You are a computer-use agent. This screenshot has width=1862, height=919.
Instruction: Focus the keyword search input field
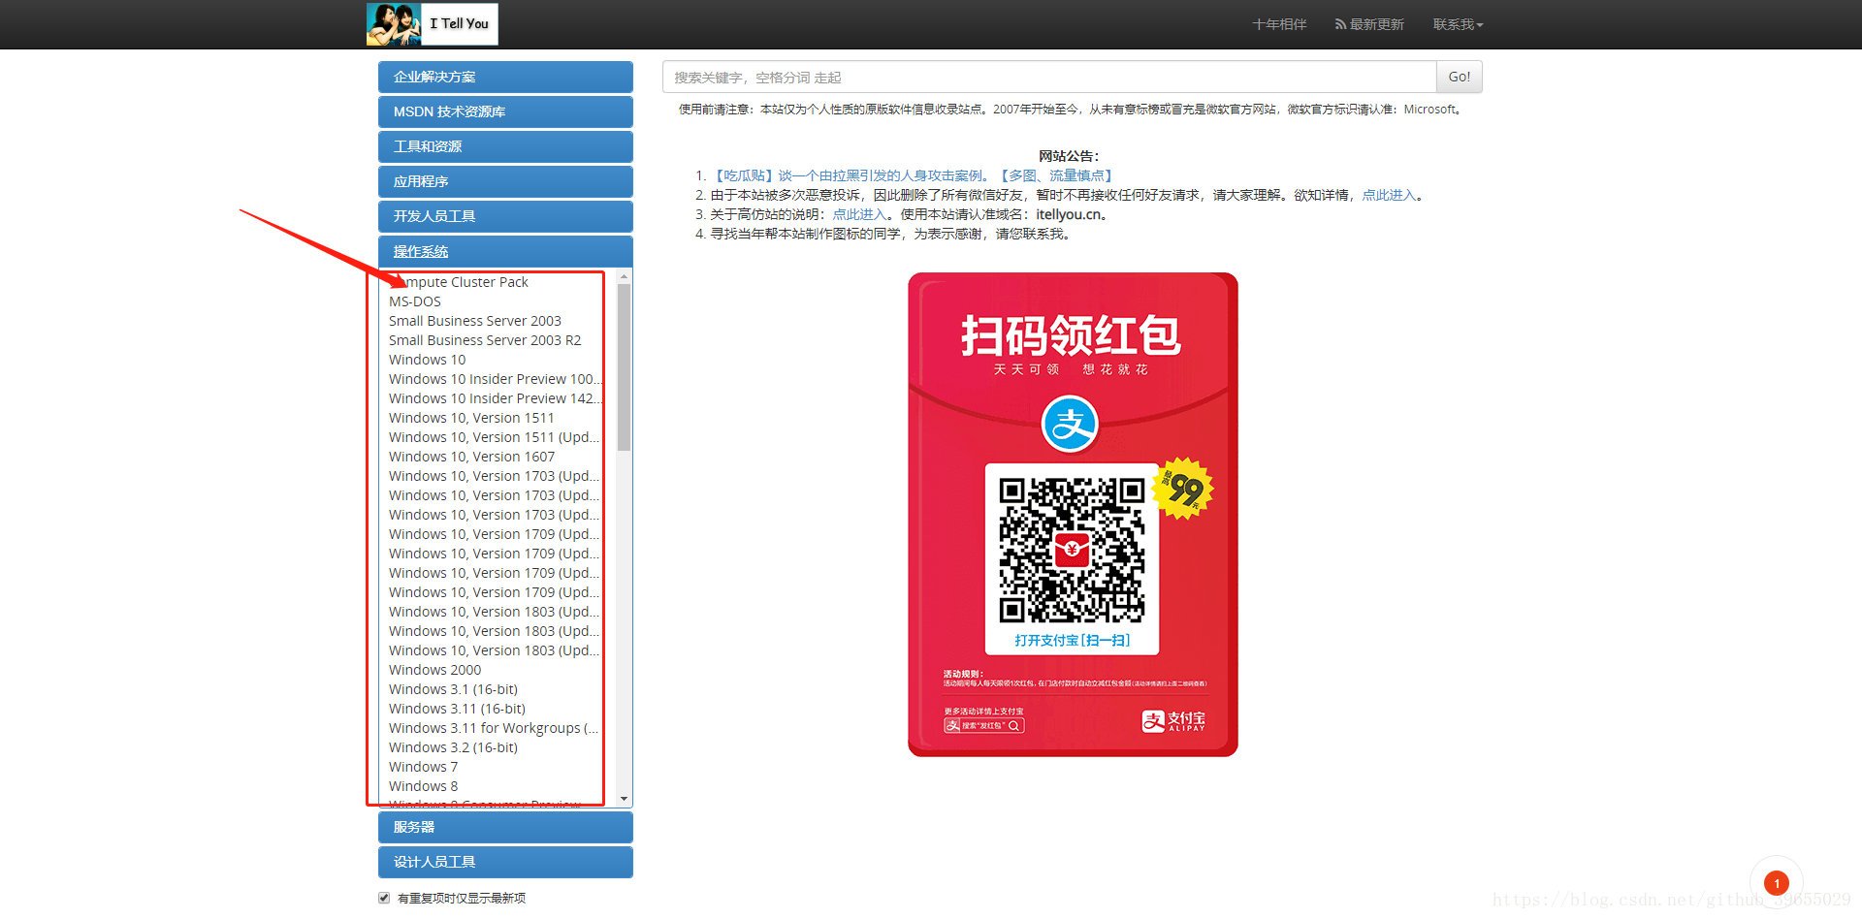click(x=1049, y=77)
